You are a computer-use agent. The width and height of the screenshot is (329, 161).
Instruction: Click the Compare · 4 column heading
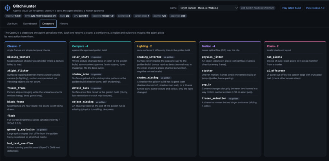coord(80,46)
